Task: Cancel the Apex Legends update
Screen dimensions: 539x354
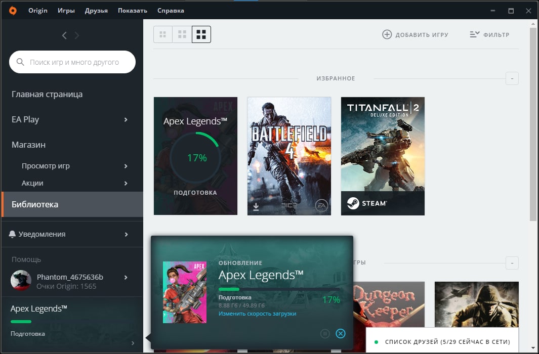Action: (340, 334)
